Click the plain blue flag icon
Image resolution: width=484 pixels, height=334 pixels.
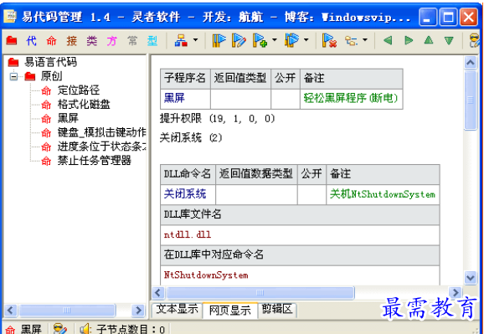pos(219,40)
